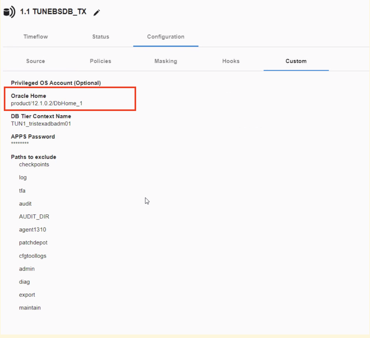Select the checkpoints excluded path
This screenshot has height=338, width=370.
click(x=34, y=165)
